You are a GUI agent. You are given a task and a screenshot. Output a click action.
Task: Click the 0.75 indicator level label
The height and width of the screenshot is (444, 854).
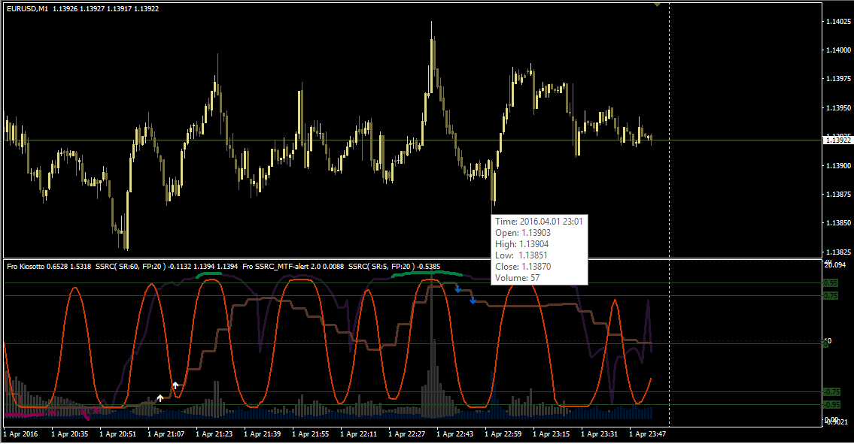coord(831,295)
